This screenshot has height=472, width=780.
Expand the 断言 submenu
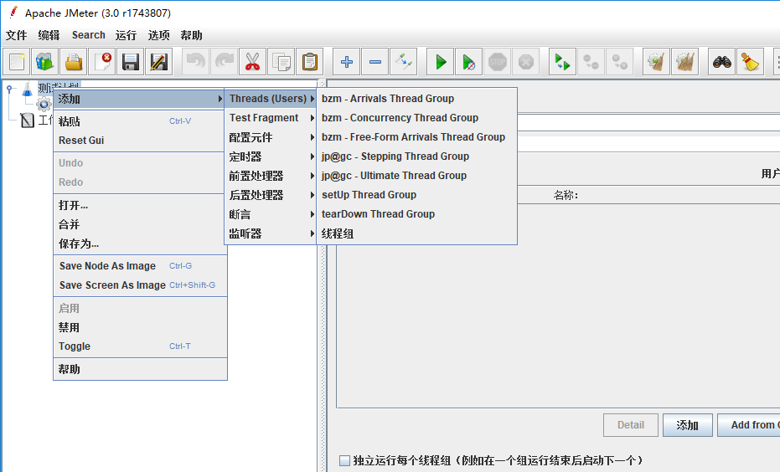(x=271, y=214)
